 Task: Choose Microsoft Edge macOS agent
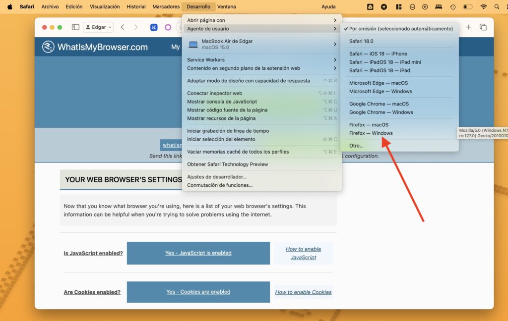pyautogui.click(x=400, y=83)
